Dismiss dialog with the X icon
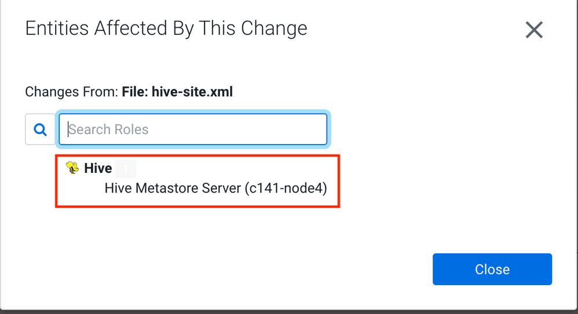 pyautogui.click(x=533, y=29)
